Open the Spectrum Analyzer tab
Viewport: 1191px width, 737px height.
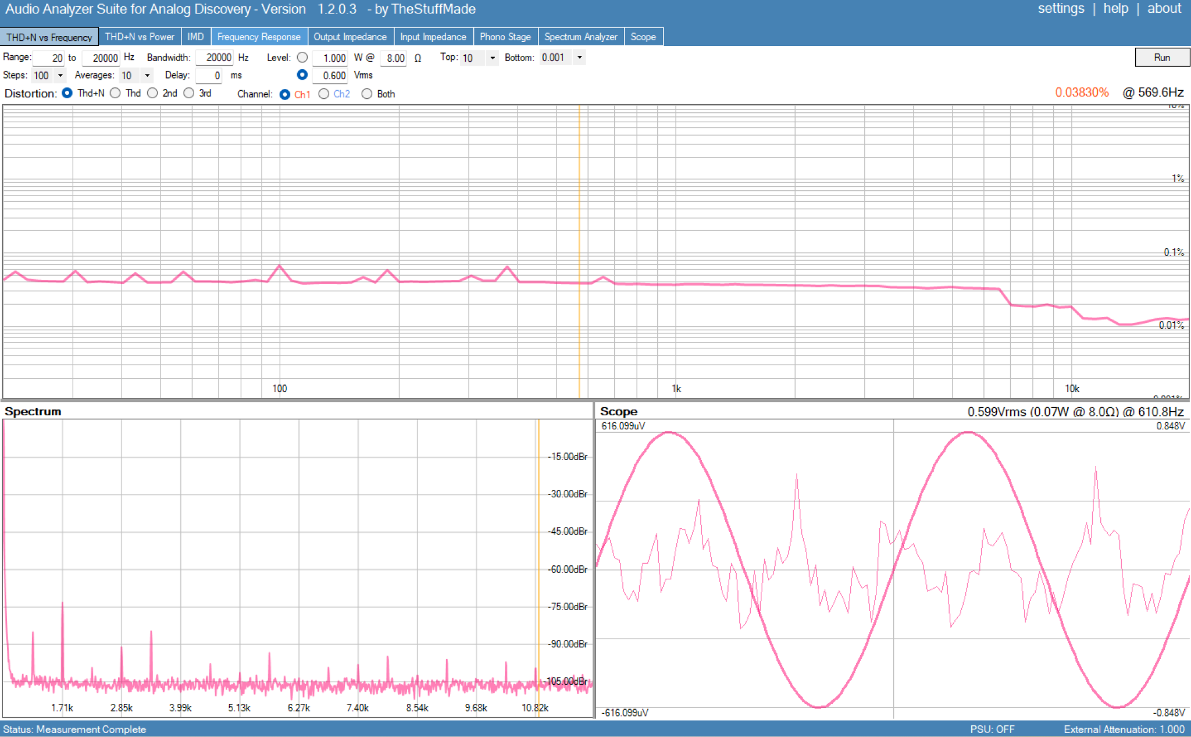tap(581, 37)
